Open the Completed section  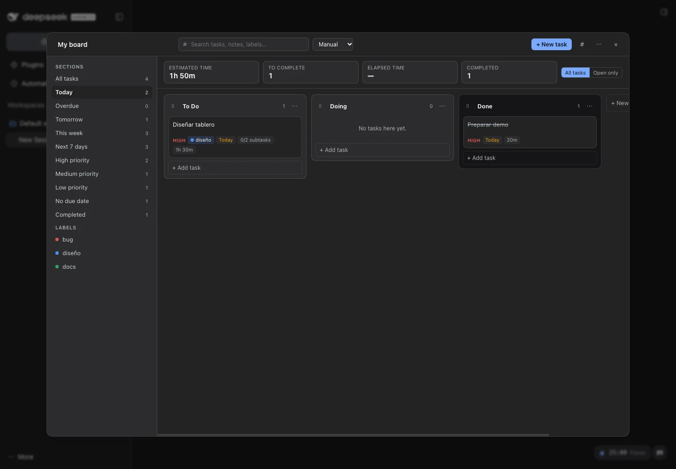[102, 215]
